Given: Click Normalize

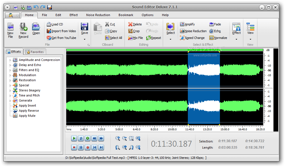Looking at the screenshot, I should [x=218, y=38].
